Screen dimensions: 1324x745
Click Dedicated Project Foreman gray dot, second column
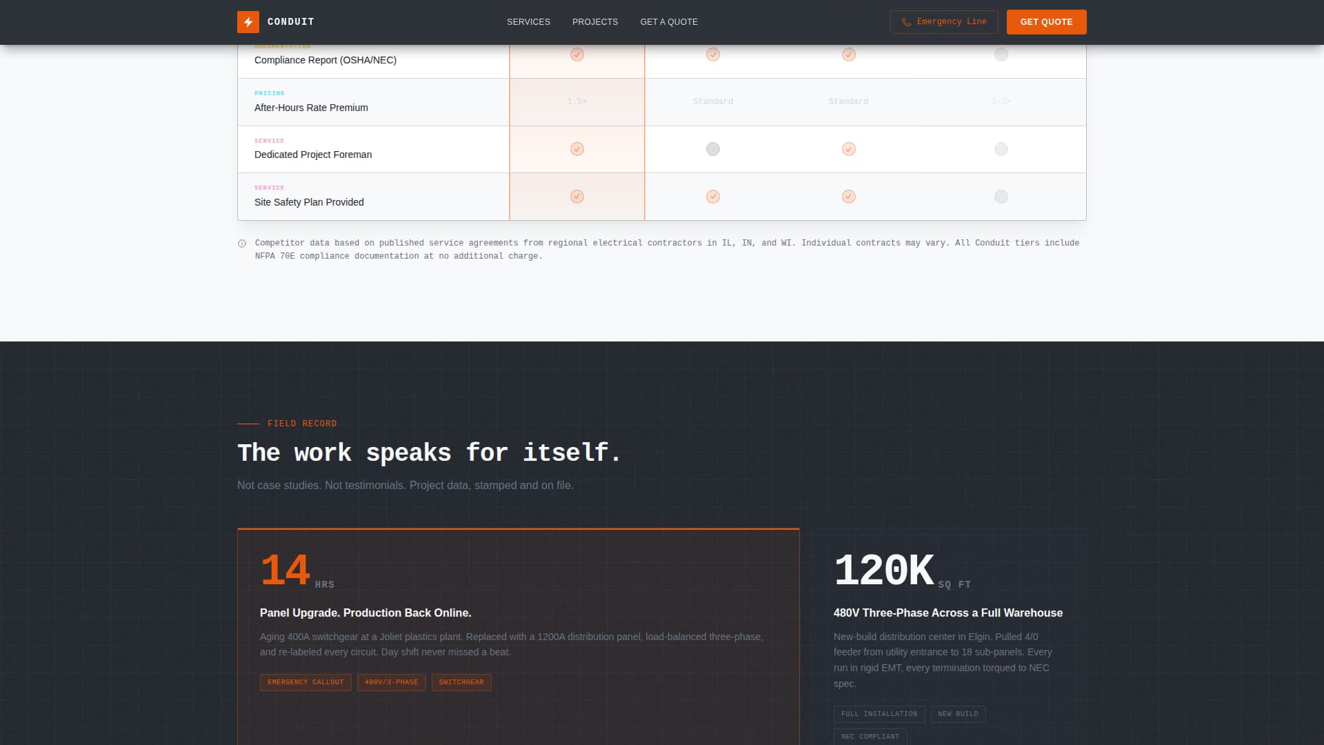[x=713, y=149]
